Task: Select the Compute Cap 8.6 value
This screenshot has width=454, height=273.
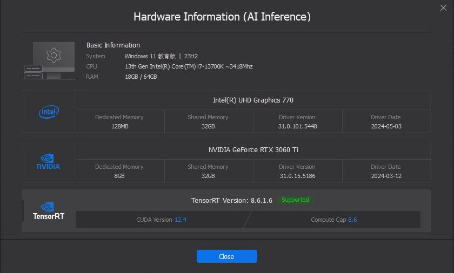Action: pos(352,220)
